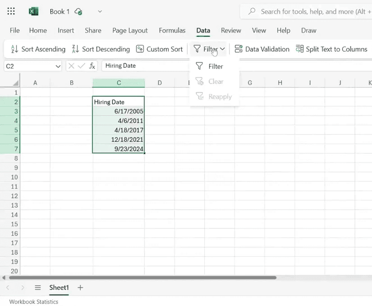This screenshot has height=306, width=372.
Task: Click the select all corner triangle
Action: [16, 83]
